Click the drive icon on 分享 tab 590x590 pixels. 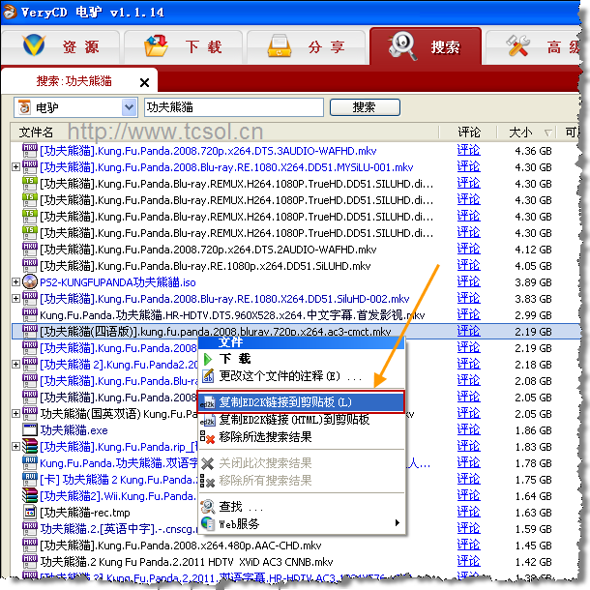click(x=280, y=45)
